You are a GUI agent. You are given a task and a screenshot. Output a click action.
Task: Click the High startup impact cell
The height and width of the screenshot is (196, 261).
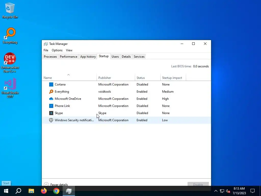click(165, 99)
